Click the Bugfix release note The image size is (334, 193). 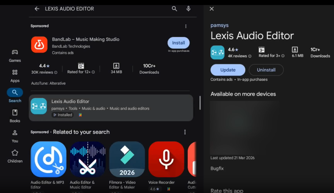[x=217, y=169]
